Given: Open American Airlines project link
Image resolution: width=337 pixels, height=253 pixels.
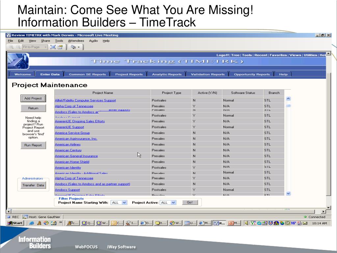Looking at the screenshot, I should click(67, 144).
